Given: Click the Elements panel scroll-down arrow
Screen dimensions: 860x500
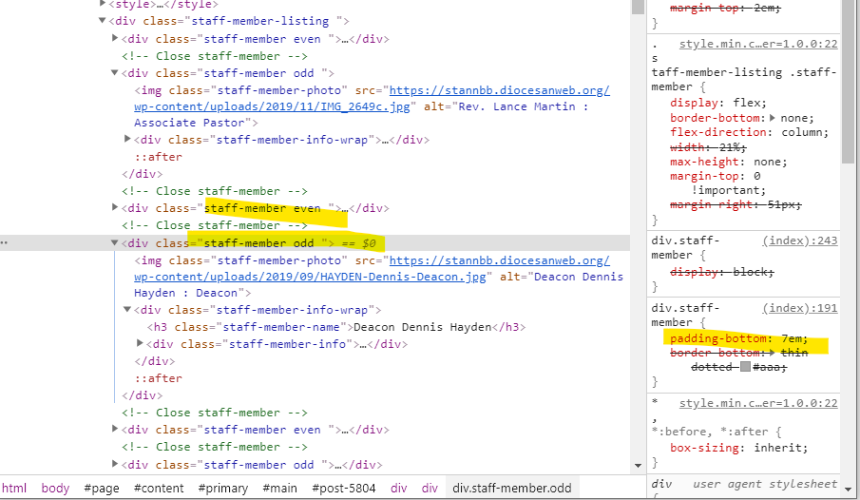Looking at the screenshot, I should click(639, 465).
